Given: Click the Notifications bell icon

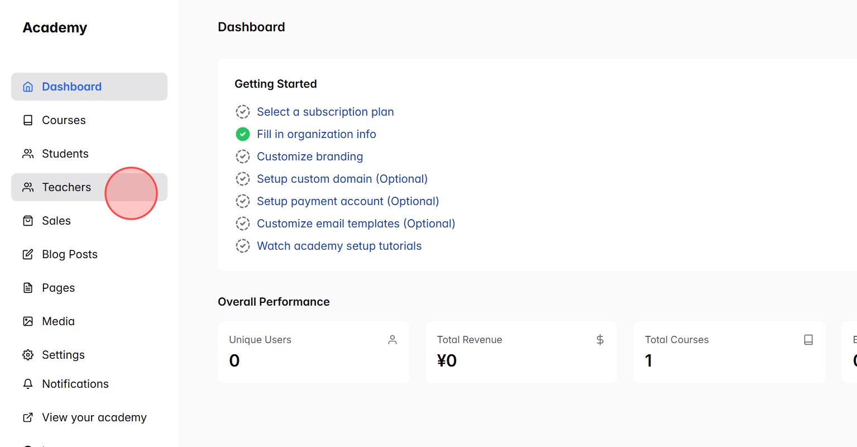Looking at the screenshot, I should [27, 384].
